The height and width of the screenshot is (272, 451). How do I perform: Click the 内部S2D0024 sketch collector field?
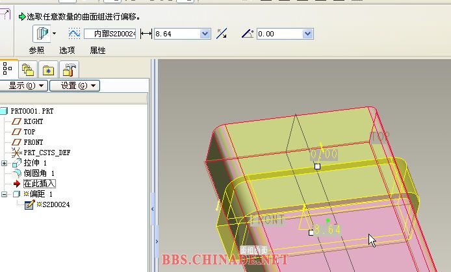pos(110,34)
